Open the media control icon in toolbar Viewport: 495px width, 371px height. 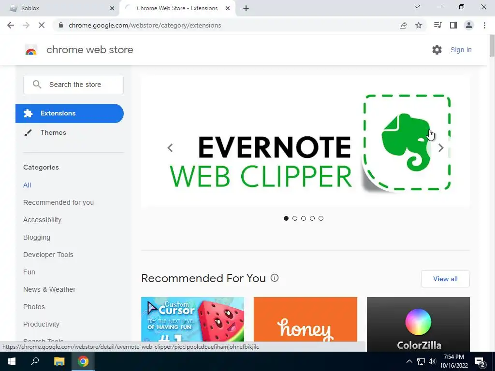437,25
